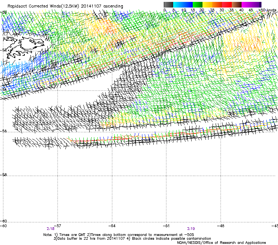The width and height of the screenshot is (278, 245).
Task: Click the red 30-35 knots legend segment
Action: pyautogui.click(x=227, y=5)
